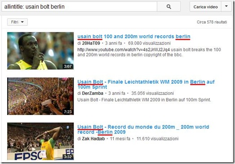Open 'Usain Bolt - Record du monde du 200m' link

(143, 129)
